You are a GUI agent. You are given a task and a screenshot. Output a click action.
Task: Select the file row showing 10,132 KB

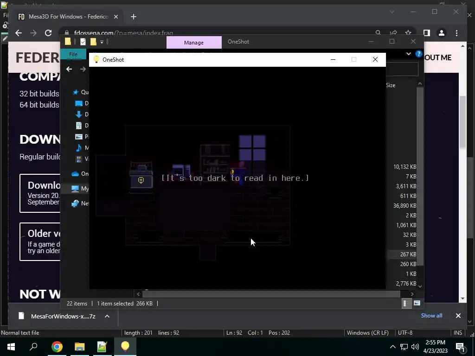coord(402,167)
